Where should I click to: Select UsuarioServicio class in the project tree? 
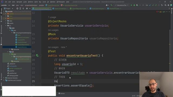(x=22, y=47)
